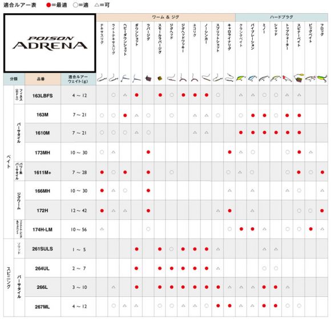Click the ワーム & ジグ group header
Image resolution: width=331 pixels, height=319 pixels.
(x=165, y=17)
